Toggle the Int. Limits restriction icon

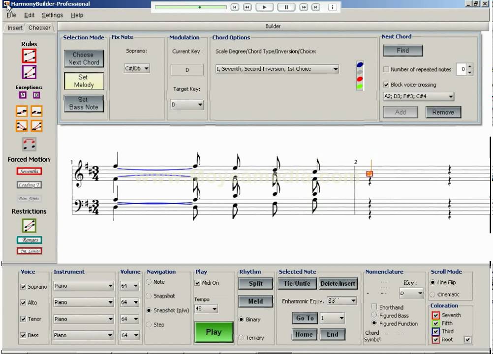(29, 251)
